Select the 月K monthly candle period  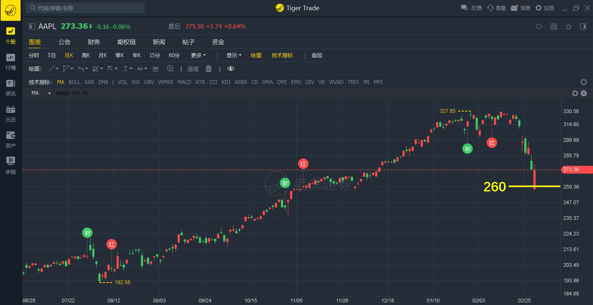point(103,55)
